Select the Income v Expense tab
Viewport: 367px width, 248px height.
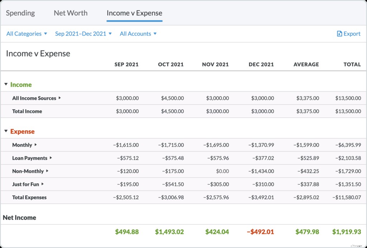pos(134,13)
